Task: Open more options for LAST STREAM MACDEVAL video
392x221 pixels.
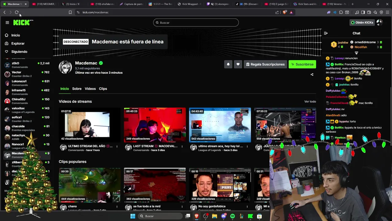Action: pyautogui.click(x=182, y=146)
